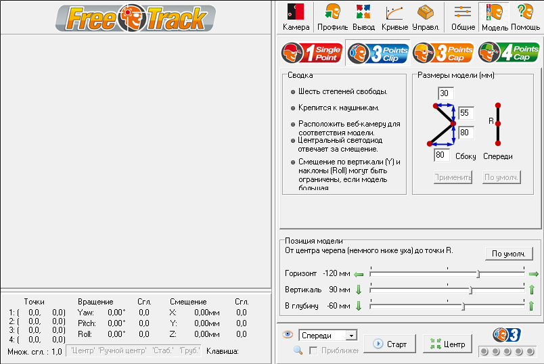The height and width of the screenshot is (364, 544).
Task: Click the Шесть степеней свободы text
Action: [x=343, y=91]
